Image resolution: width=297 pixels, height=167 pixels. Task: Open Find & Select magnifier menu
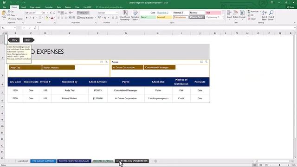pyautogui.click(x=271, y=15)
